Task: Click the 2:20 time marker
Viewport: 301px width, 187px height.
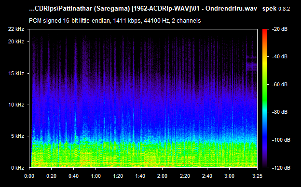Action: pyautogui.click(x=185, y=176)
